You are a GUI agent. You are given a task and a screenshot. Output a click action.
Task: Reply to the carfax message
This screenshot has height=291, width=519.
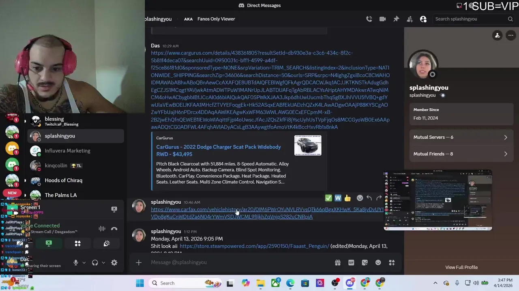coord(369,198)
